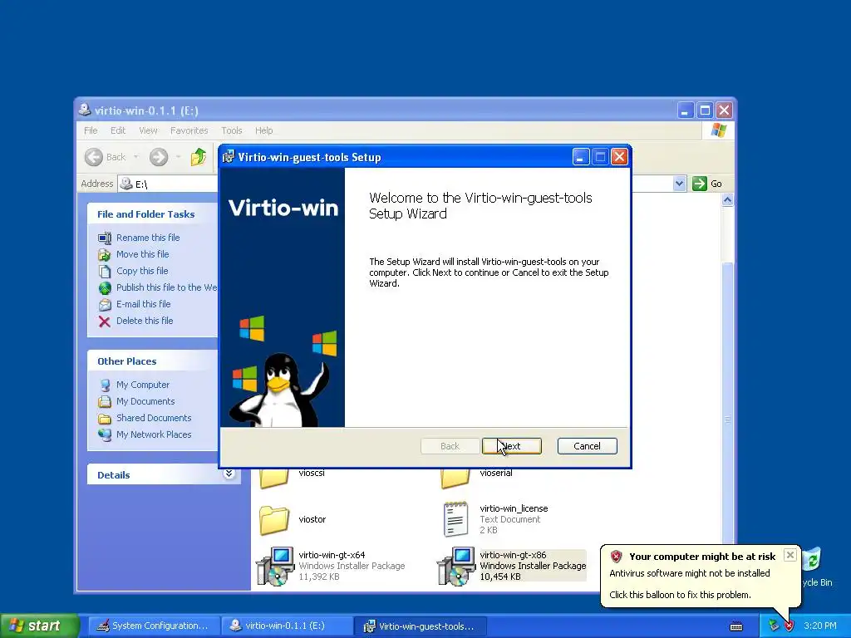Viewport: 851px width, 638px height.
Task: Click the Safely Remove Hardware tray icon
Action: click(774, 626)
